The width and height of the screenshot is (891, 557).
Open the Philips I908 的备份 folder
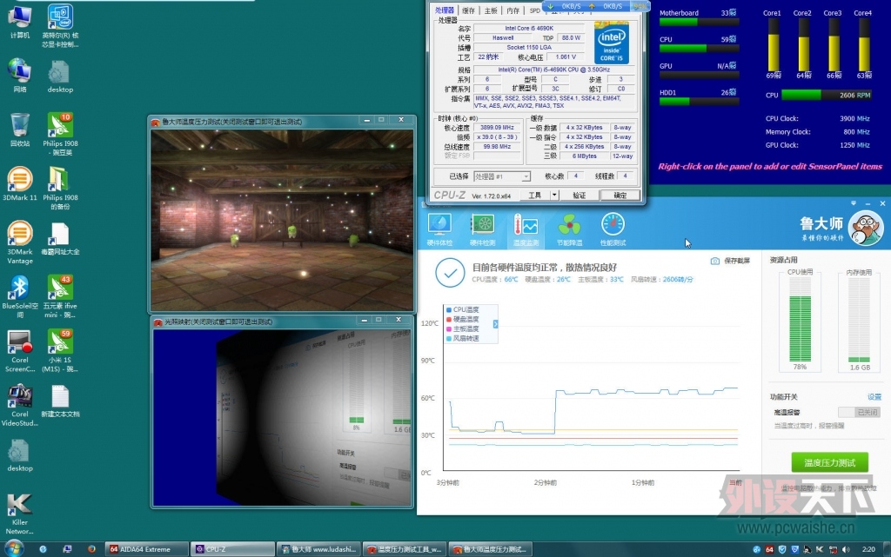coord(60,188)
